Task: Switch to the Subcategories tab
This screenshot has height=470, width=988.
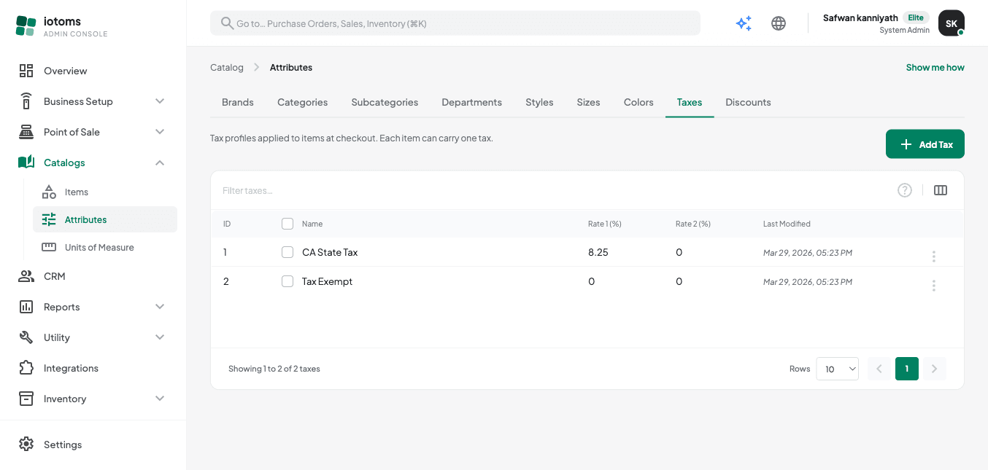Action: tap(385, 102)
